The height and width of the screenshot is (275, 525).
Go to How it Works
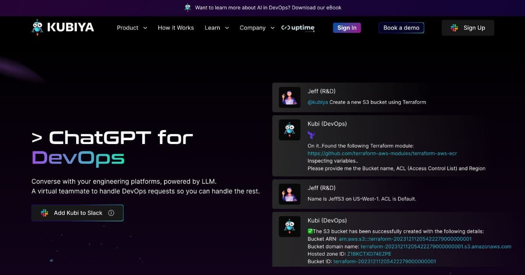[x=176, y=27]
